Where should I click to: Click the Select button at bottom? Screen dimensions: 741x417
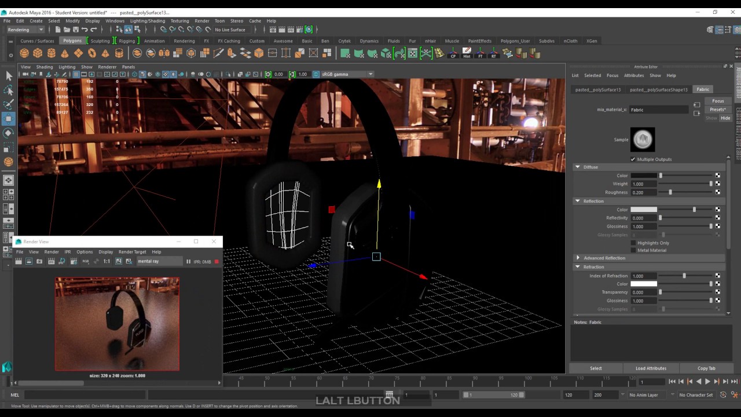pos(596,368)
